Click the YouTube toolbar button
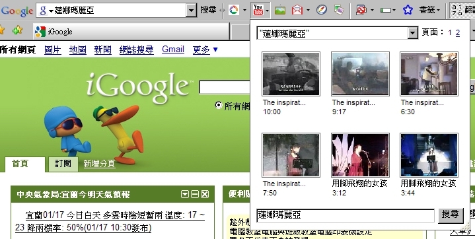The image size is (475, 239). [x=258, y=10]
